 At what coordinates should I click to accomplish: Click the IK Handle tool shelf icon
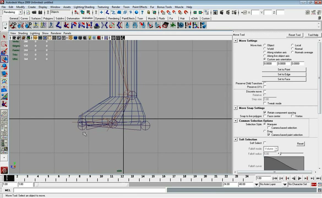66,26
